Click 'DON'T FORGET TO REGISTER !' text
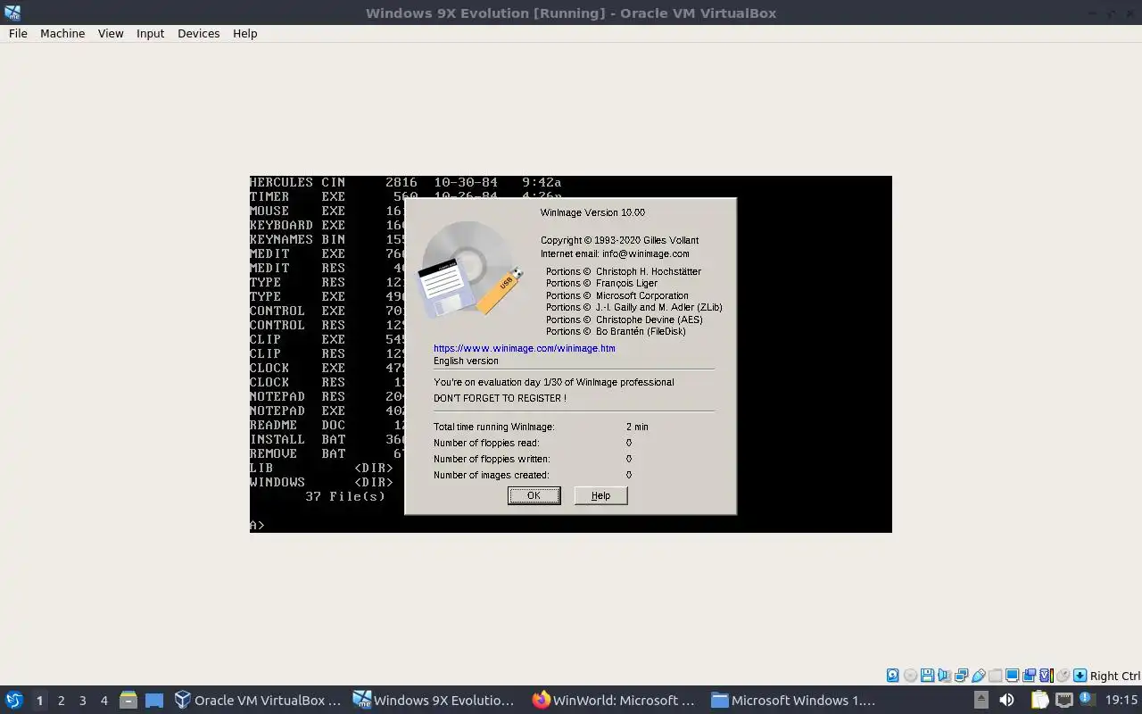Screen dimensions: 1142x714 (500, 398)
